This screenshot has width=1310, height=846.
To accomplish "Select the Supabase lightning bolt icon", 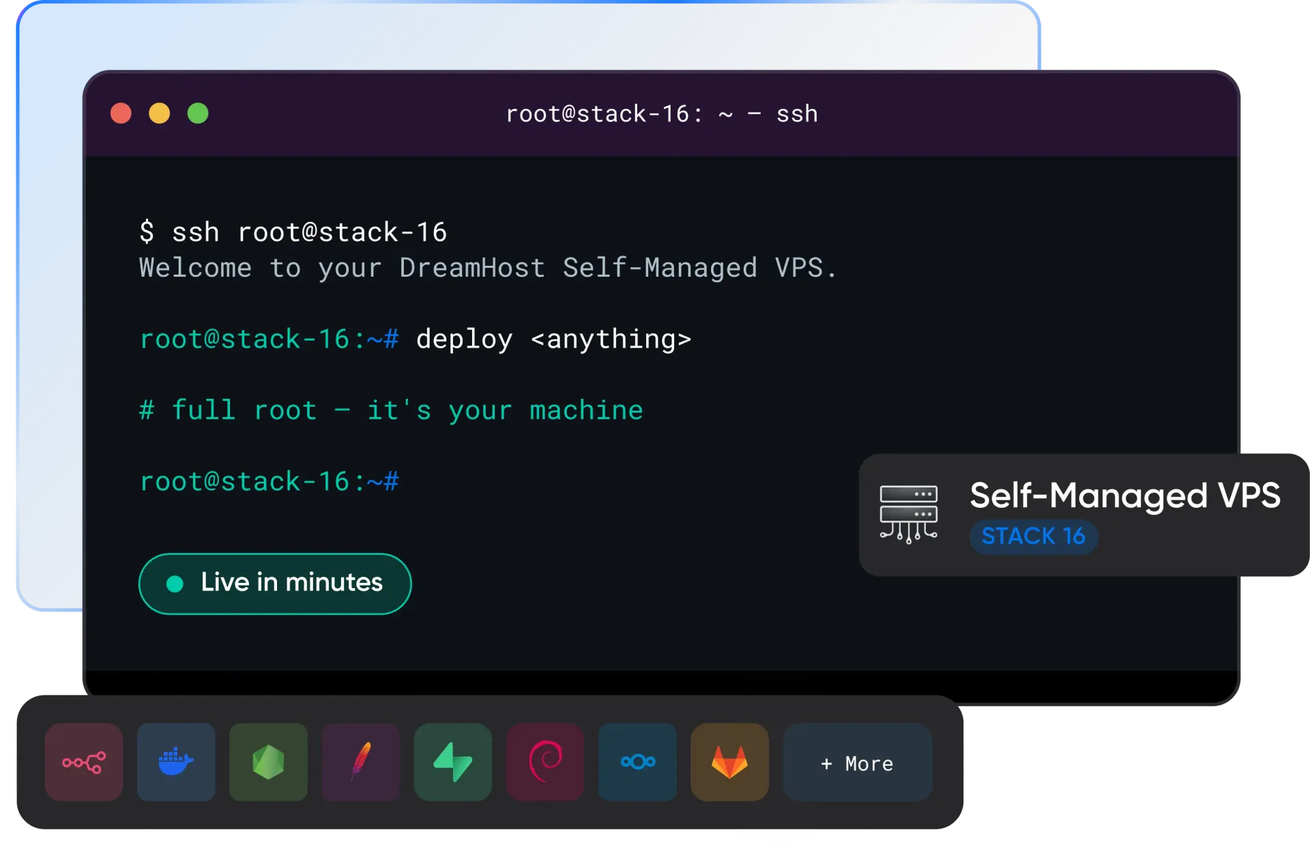I will click(453, 762).
